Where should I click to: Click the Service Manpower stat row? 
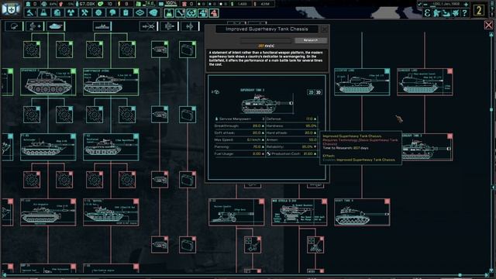click(239, 119)
